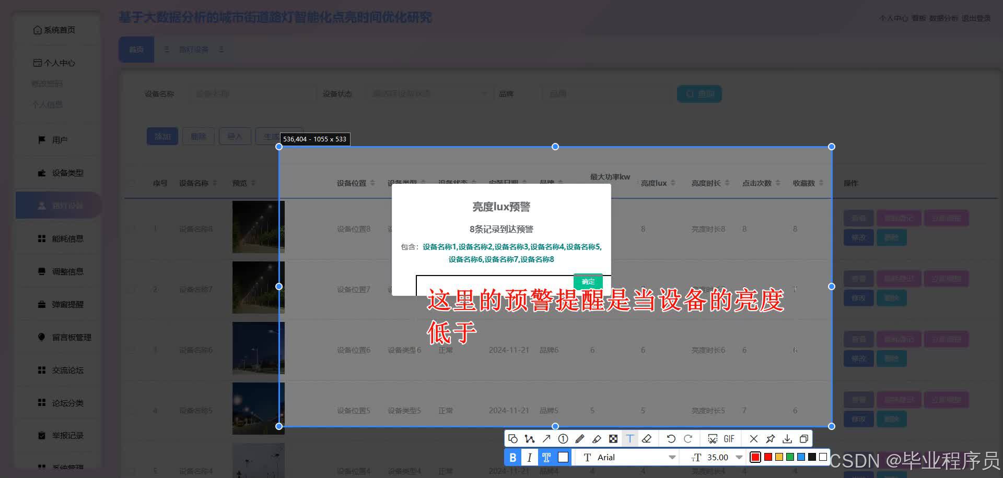Open 个人中心 in the sidebar
1003x478 pixels.
pyautogui.click(x=54, y=63)
